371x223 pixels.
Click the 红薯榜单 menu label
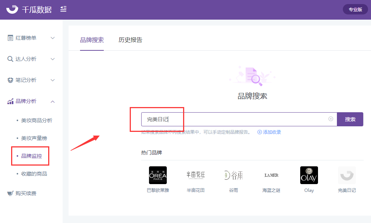point(26,38)
